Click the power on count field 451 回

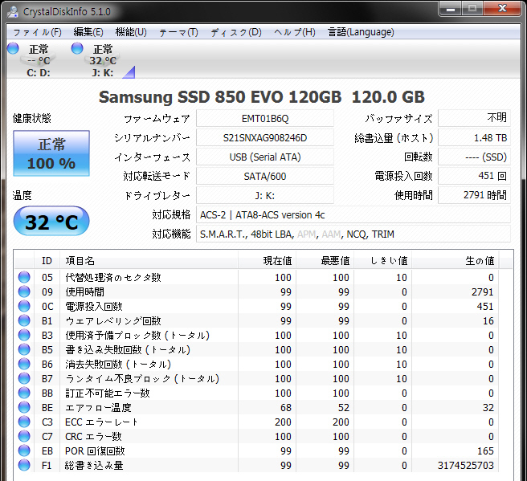(474, 176)
